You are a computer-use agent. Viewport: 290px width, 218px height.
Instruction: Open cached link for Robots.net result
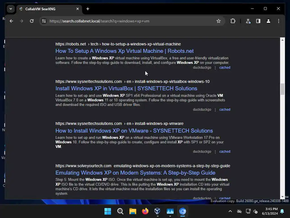coord(225,68)
